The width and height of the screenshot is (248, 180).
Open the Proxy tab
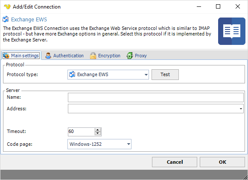(137, 56)
